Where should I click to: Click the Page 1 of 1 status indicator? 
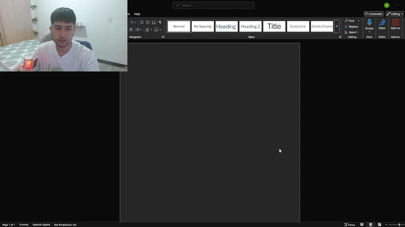(x=9, y=225)
